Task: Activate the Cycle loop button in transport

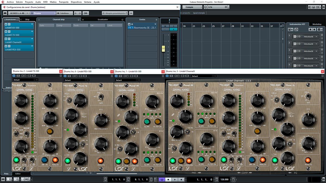Action: pyautogui.click(x=162, y=179)
